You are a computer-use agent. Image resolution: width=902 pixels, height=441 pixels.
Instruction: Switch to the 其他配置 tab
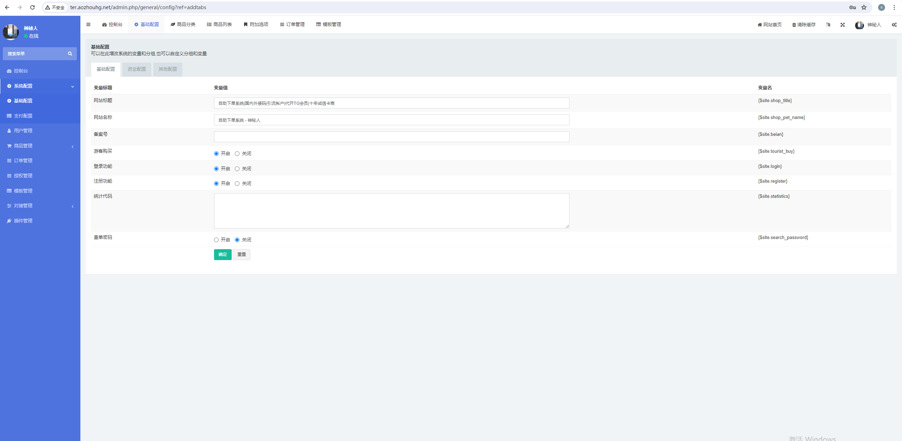tap(167, 69)
